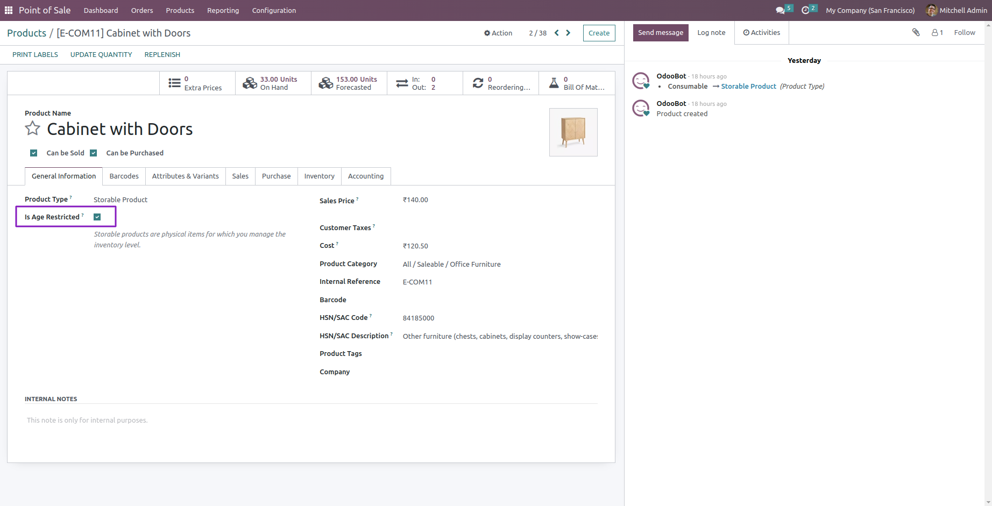Image resolution: width=992 pixels, height=506 pixels.
Task: Open Extra Prices smart button
Action: 197,82
